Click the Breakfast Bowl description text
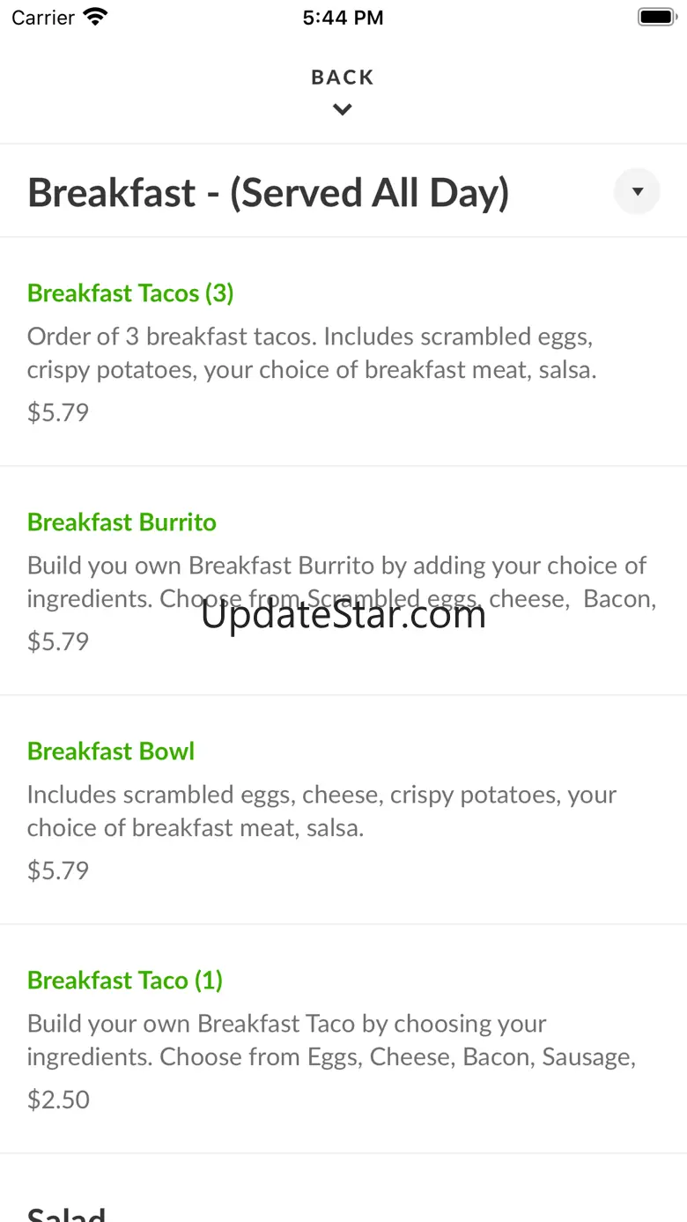The width and height of the screenshot is (687, 1222). coord(321,811)
